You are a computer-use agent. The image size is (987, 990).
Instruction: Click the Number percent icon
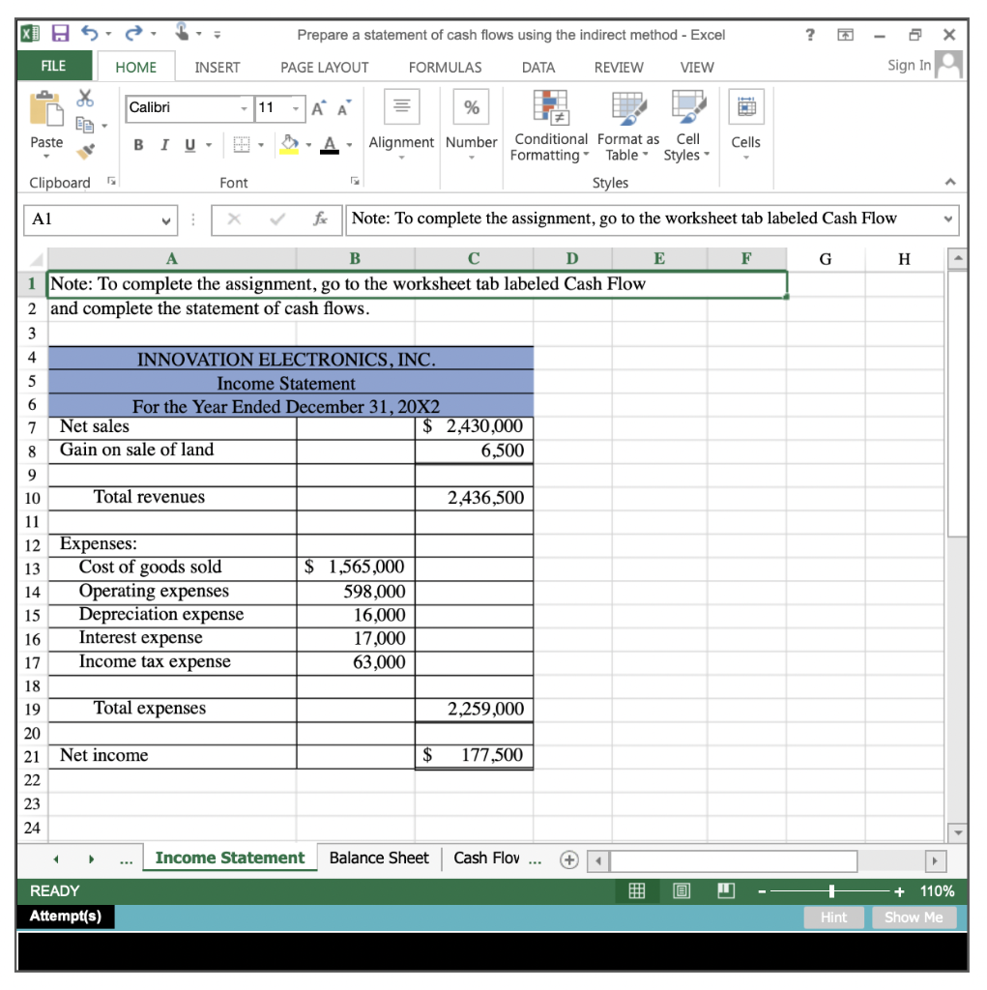pyautogui.click(x=471, y=106)
